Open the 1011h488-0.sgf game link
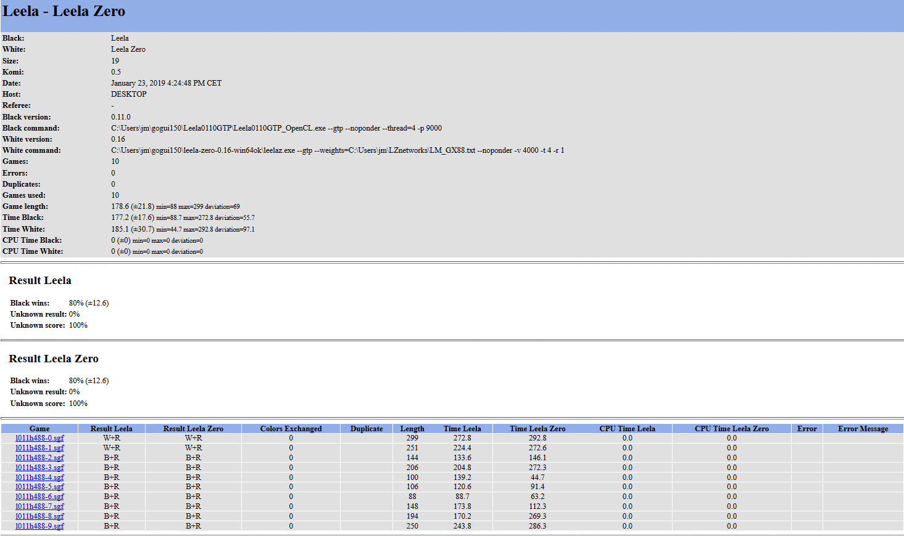 point(39,438)
